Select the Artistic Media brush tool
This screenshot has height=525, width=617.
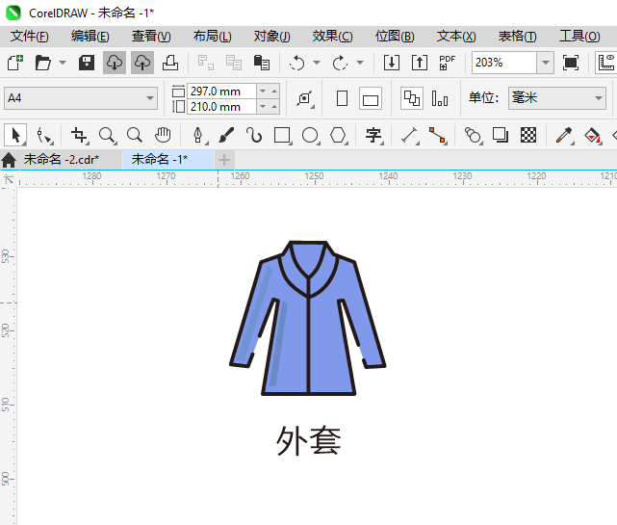tap(226, 136)
